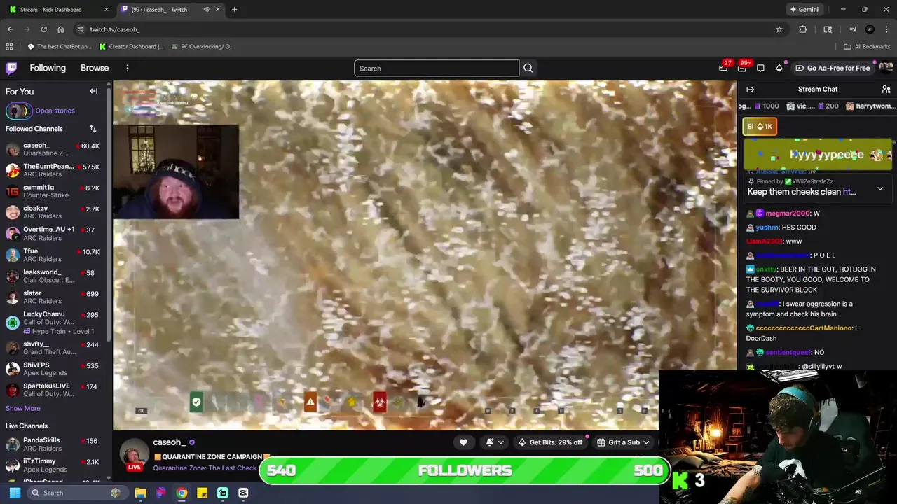
Task: Select TheBurntPeanut channel in sidebar
Action: tap(53, 170)
